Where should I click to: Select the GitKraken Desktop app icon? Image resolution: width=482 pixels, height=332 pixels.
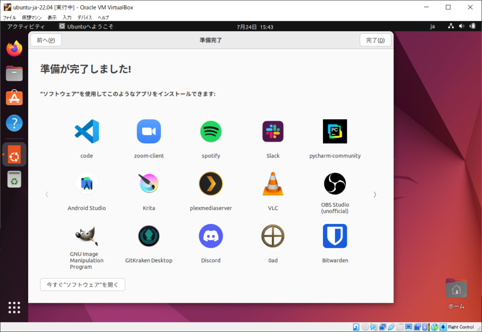pos(149,236)
